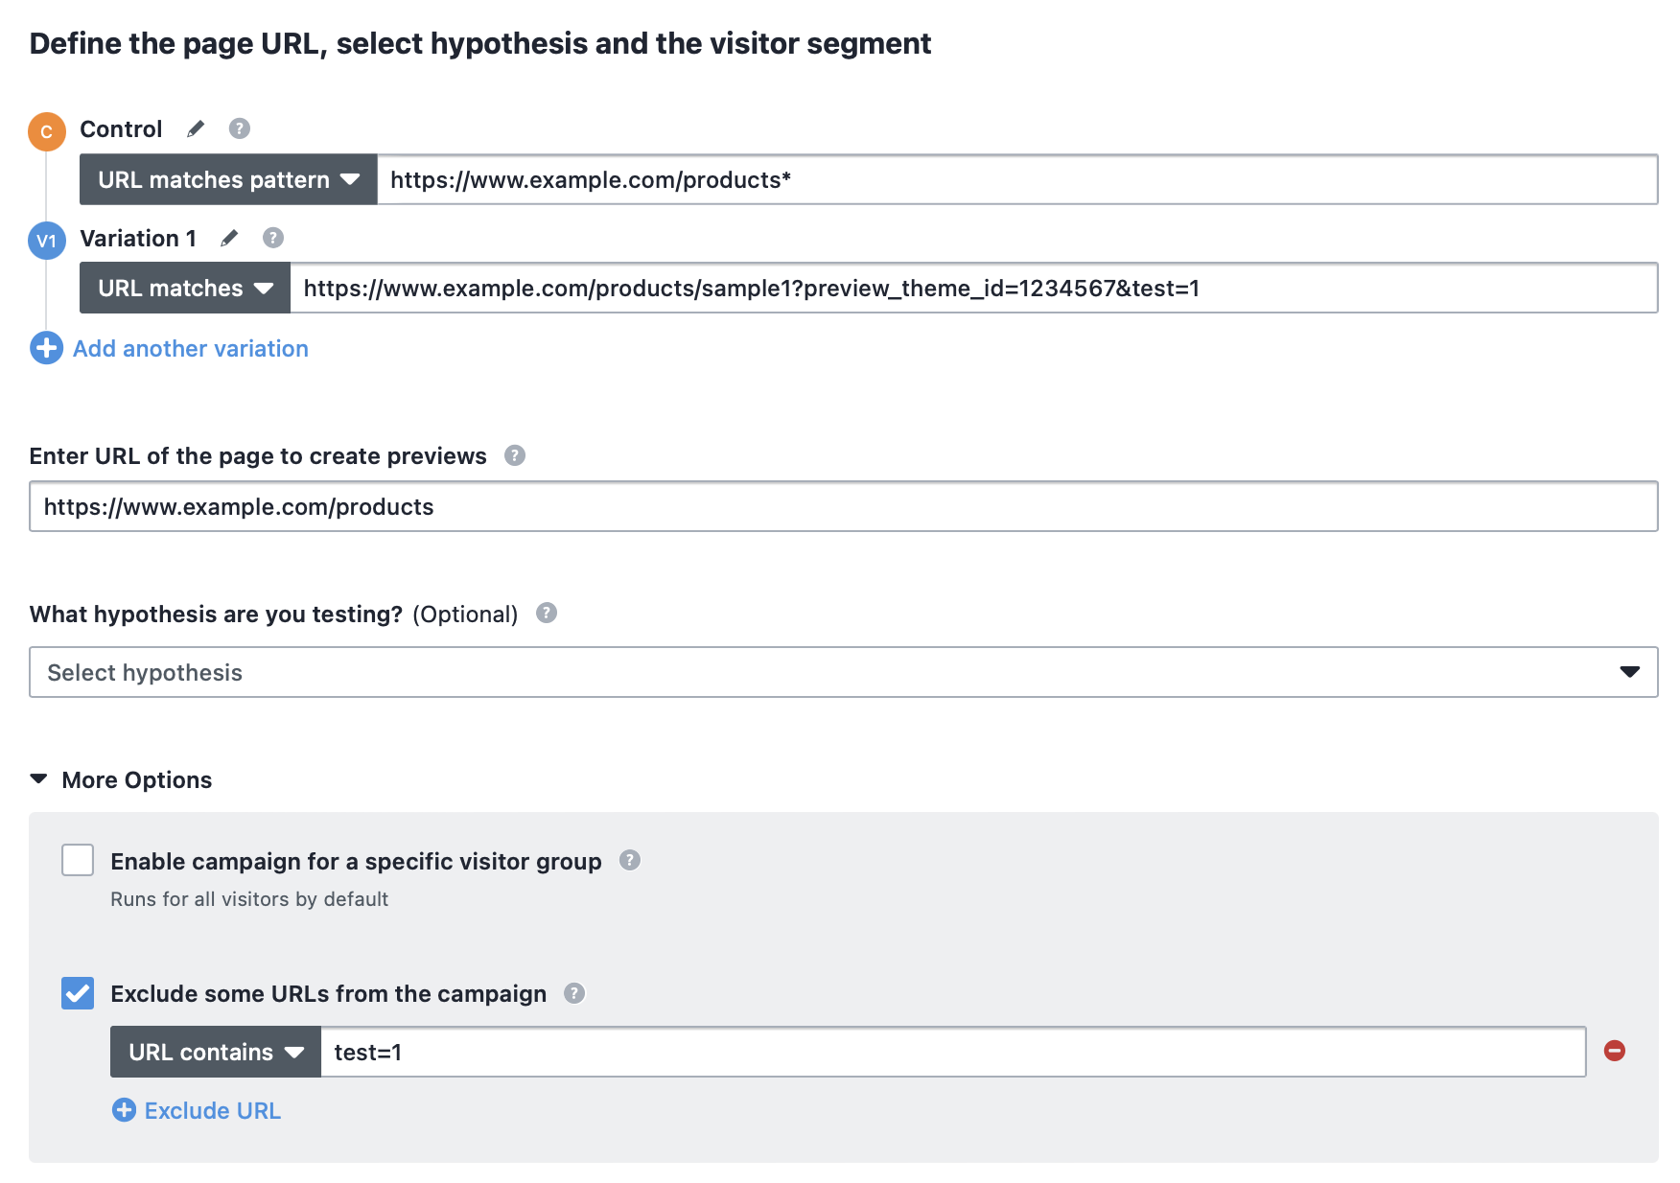1680x1183 pixels.
Task: Click help icon for Exclude some URLs
Action: [x=574, y=993]
